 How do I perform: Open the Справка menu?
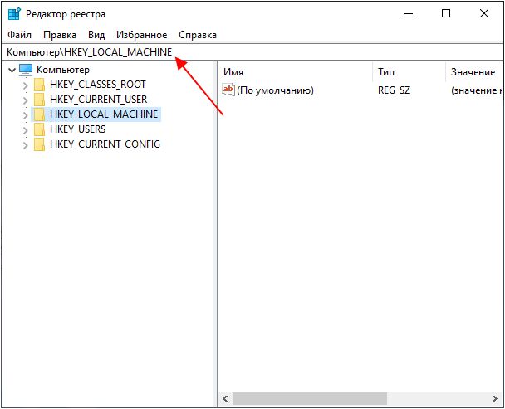(x=198, y=35)
